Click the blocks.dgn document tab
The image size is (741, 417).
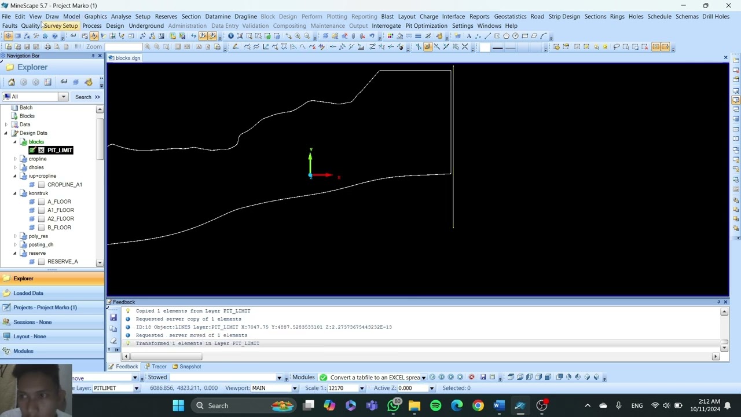click(x=125, y=58)
